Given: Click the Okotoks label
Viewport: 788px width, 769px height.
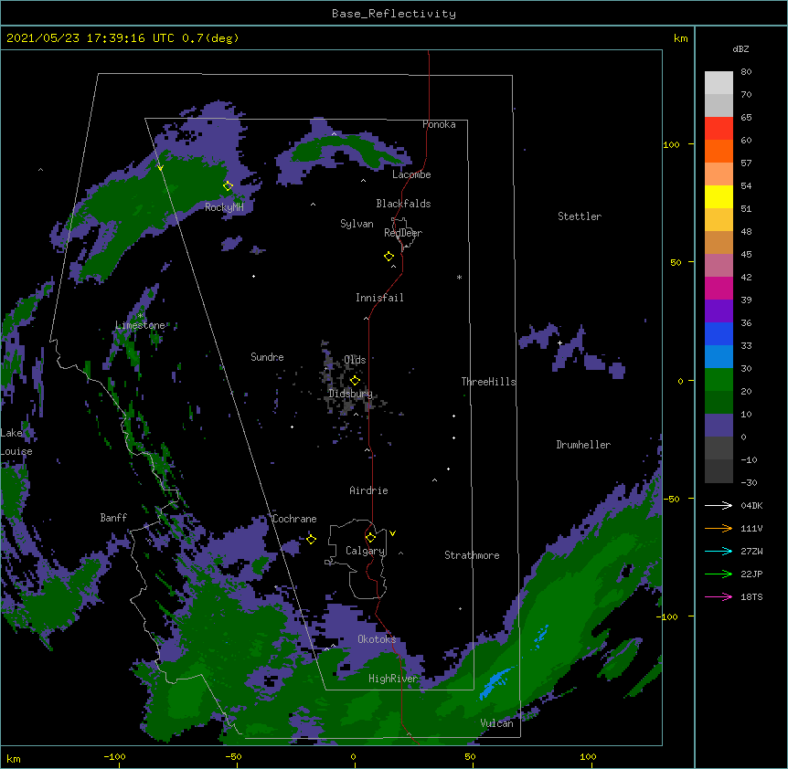Looking at the screenshot, I should [x=377, y=639].
